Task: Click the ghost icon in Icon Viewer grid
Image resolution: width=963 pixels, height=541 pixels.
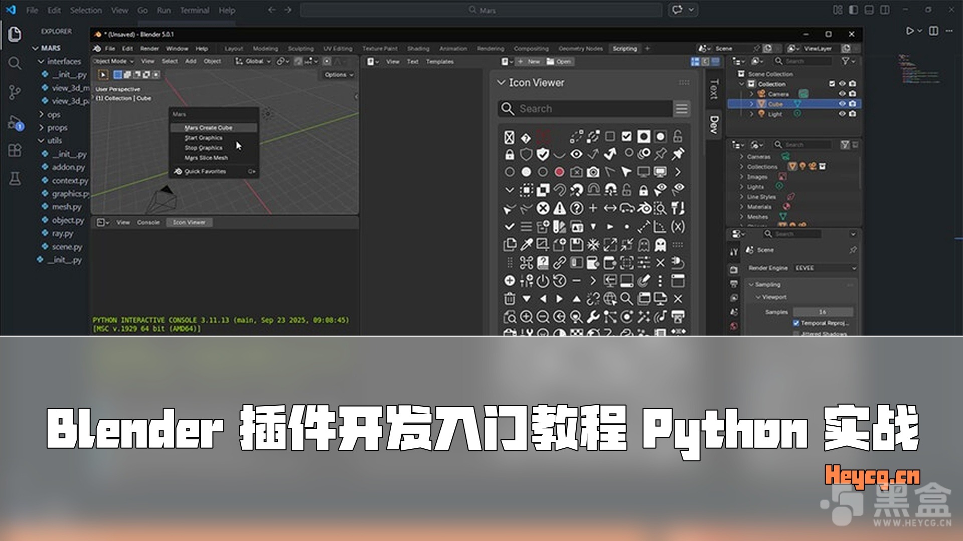Action: [x=661, y=244]
